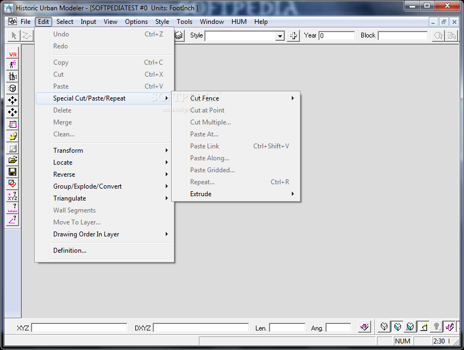Expand the Locate submenu
Image resolution: width=464 pixels, height=350 pixels.
(104, 162)
